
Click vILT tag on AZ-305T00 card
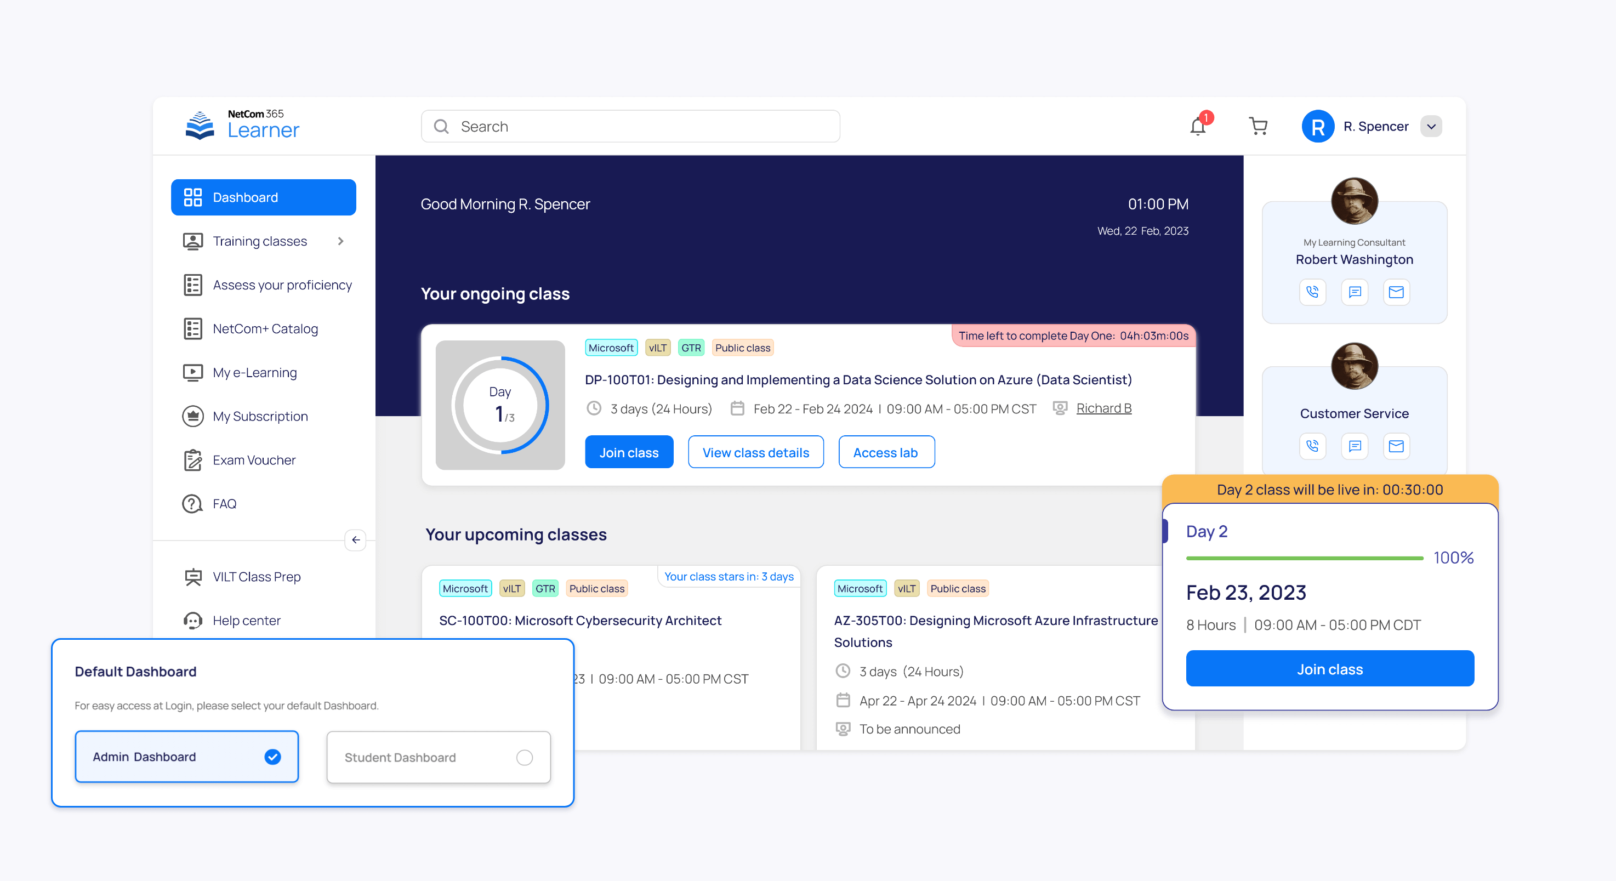pyautogui.click(x=907, y=589)
